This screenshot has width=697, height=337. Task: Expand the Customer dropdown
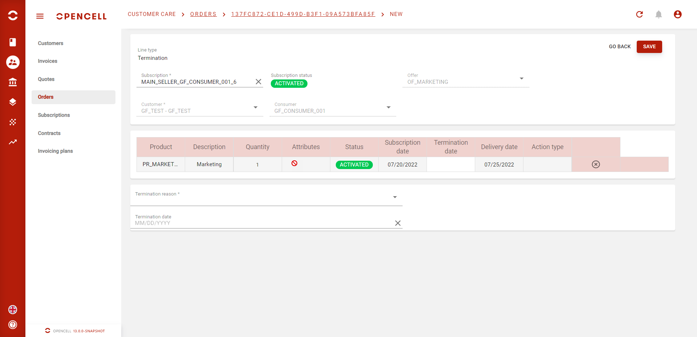tap(256, 107)
